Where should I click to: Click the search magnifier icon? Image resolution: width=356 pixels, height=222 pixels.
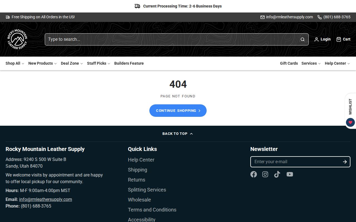tap(302, 39)
